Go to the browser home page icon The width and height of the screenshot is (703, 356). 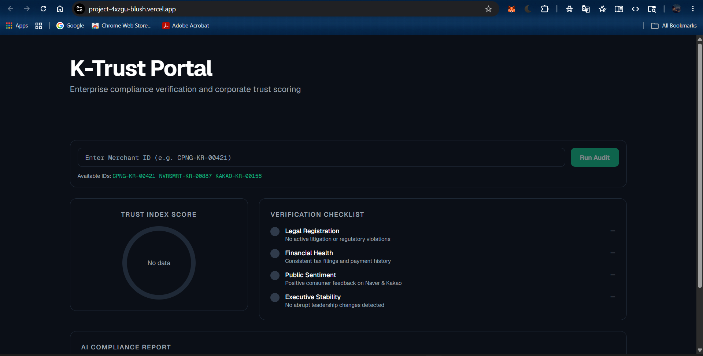[x=60, y=9]
